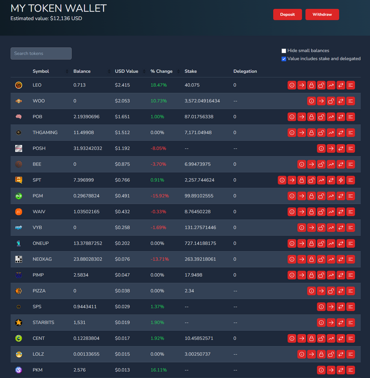
Task: Open the history list icon for PGM
Action: point(350,196)
